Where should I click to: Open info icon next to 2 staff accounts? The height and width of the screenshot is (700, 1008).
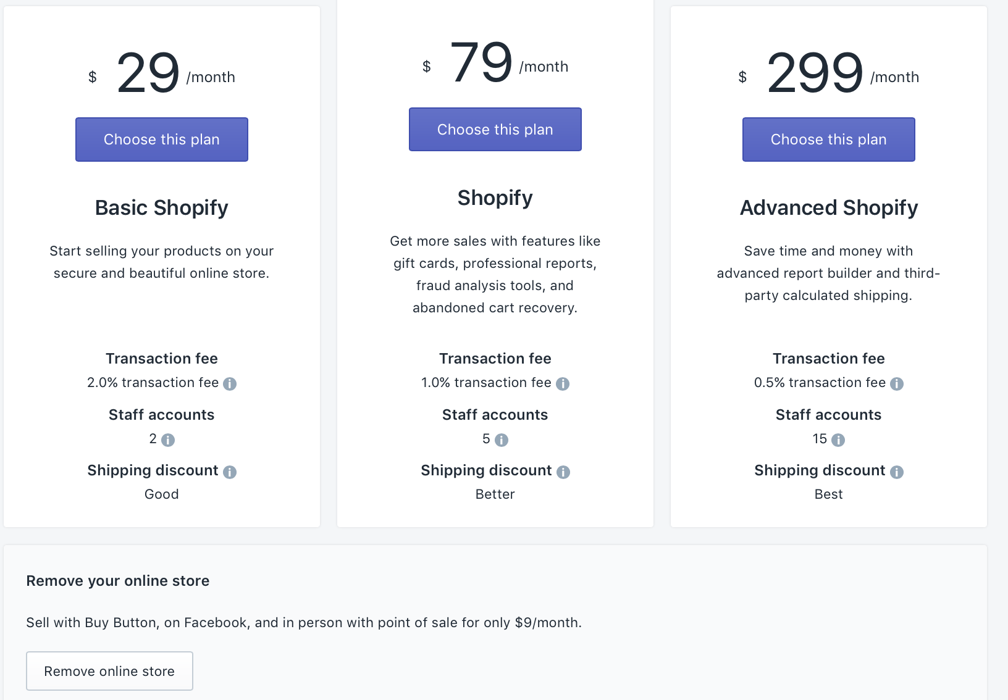[168, 440]
